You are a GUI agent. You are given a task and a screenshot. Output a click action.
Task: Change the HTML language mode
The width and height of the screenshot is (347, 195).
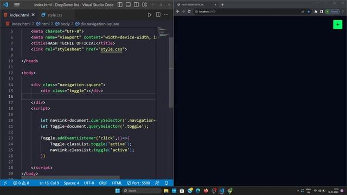pyautogui.click(x=117, y=183)
